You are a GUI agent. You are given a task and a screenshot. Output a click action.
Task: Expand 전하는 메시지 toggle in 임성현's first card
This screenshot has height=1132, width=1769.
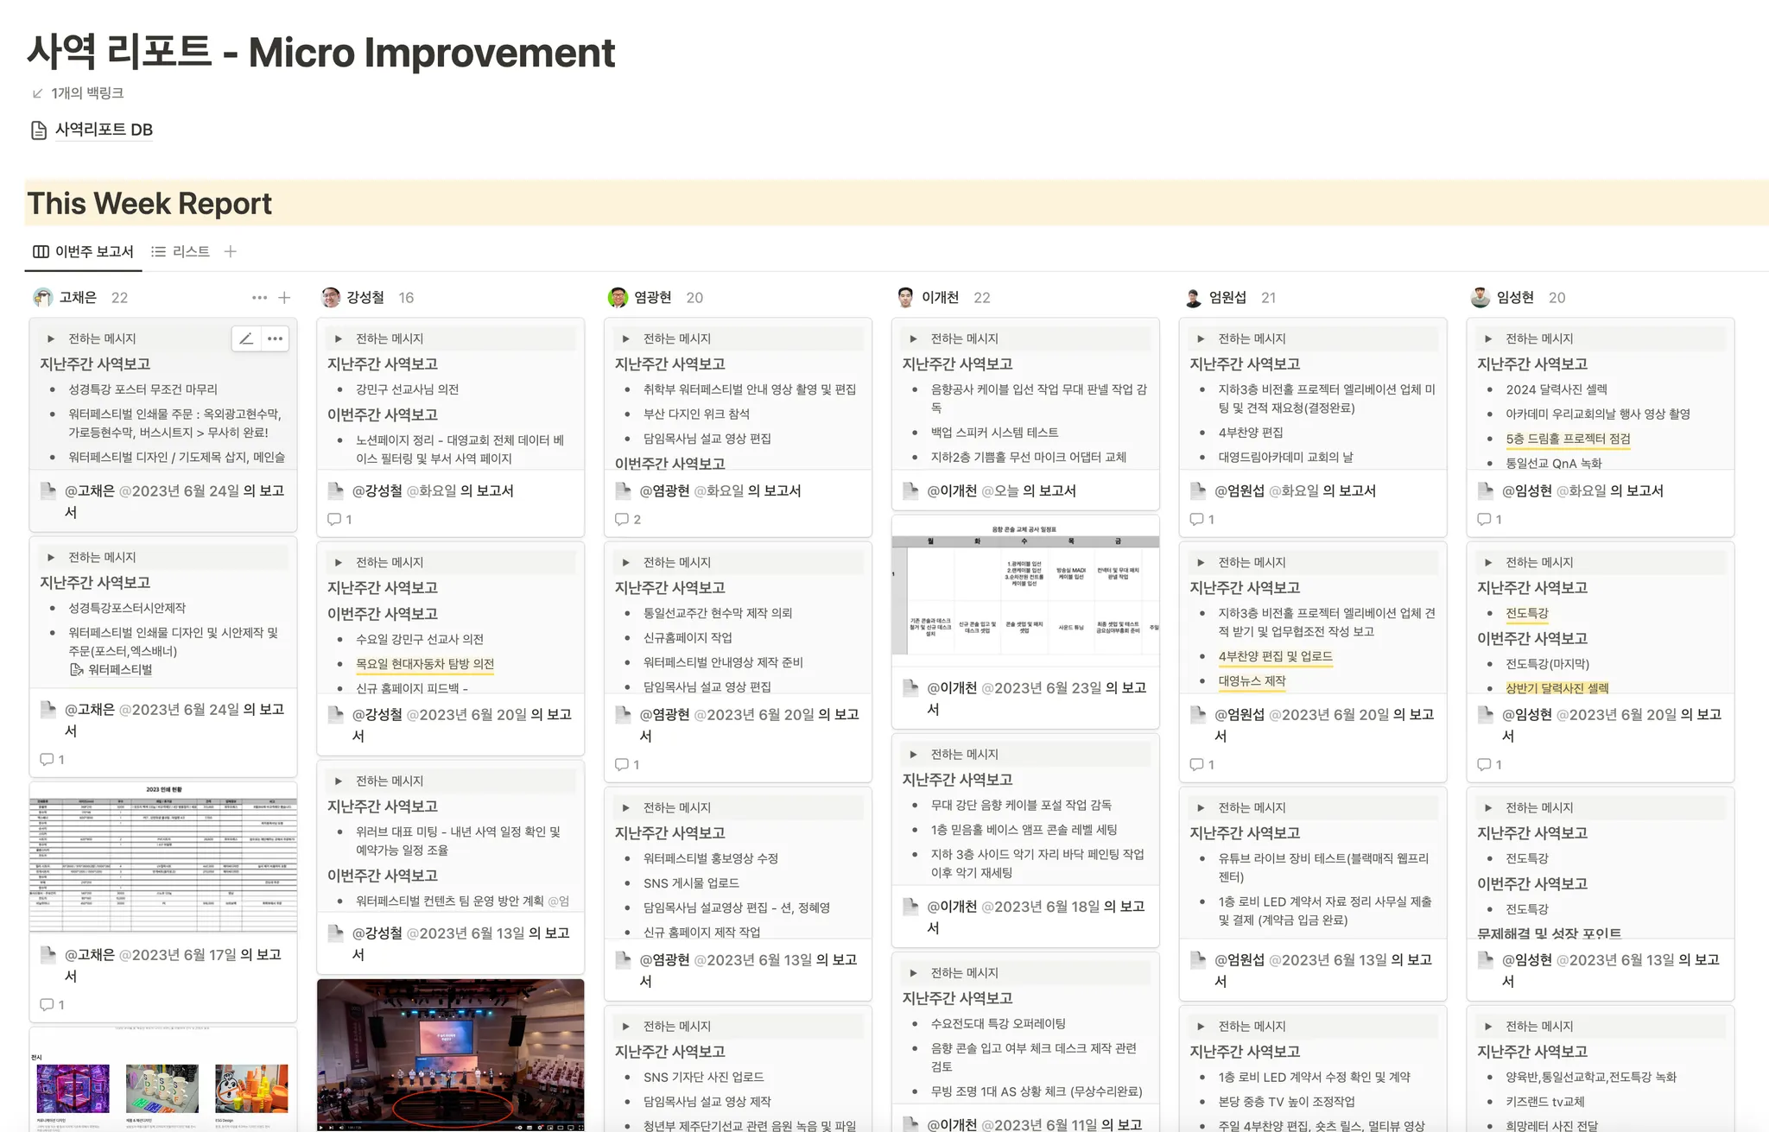[1487, 338]
